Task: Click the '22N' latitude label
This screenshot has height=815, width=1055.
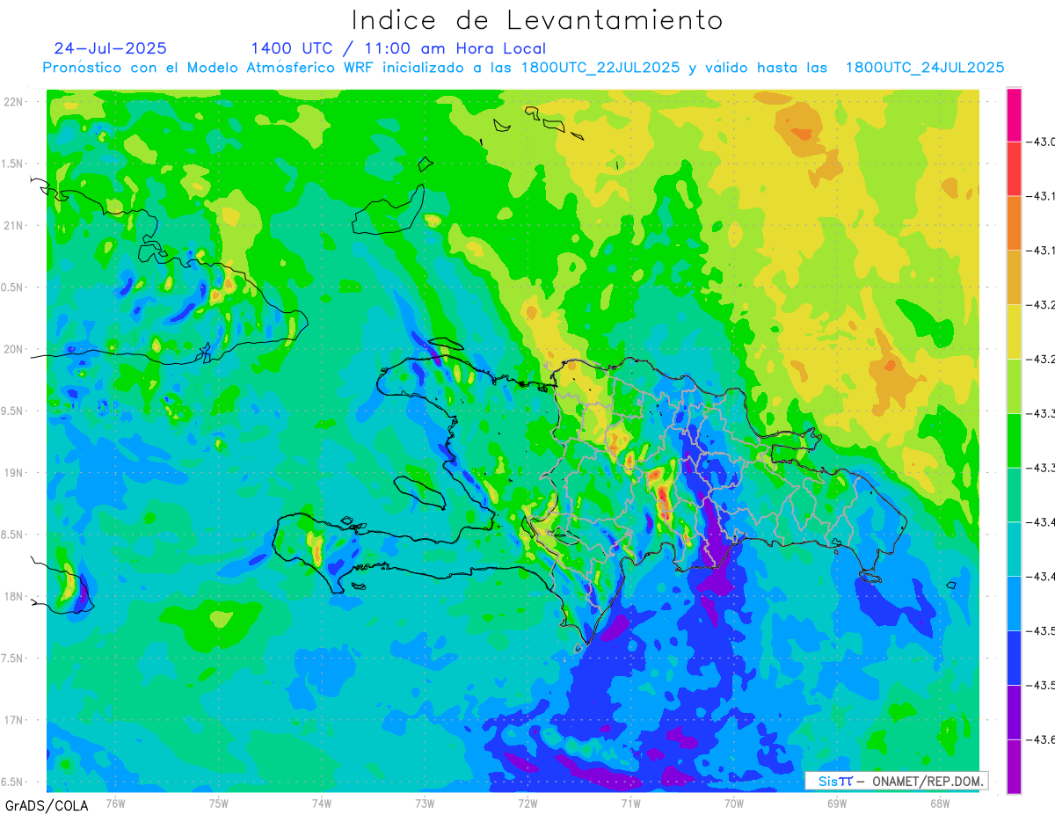Action: 15,102
